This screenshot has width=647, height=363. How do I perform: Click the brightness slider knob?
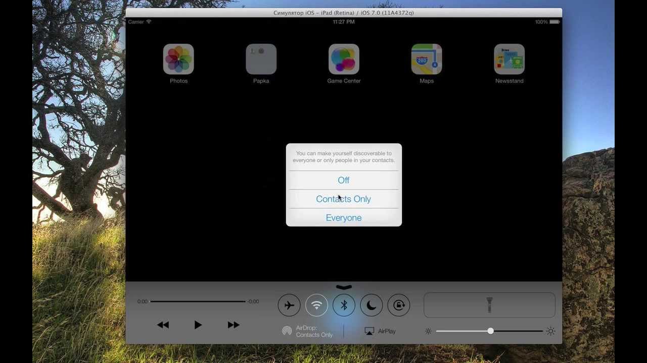490,331
